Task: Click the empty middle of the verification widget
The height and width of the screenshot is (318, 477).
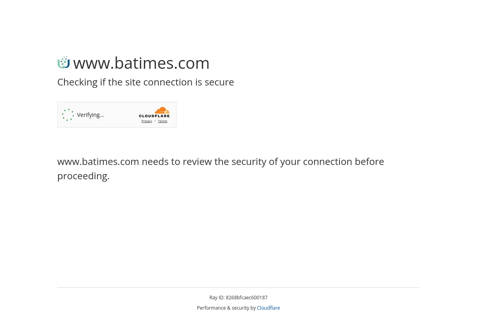Action: coord(121,115)
